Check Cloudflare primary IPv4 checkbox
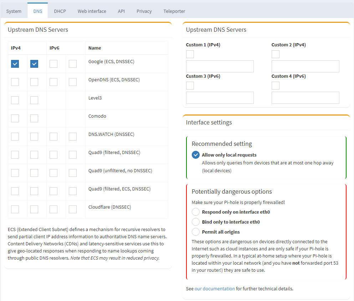Image resolution: width=354 pixels, height=301 pixels. pyautogui.click(x=15, y=209)
